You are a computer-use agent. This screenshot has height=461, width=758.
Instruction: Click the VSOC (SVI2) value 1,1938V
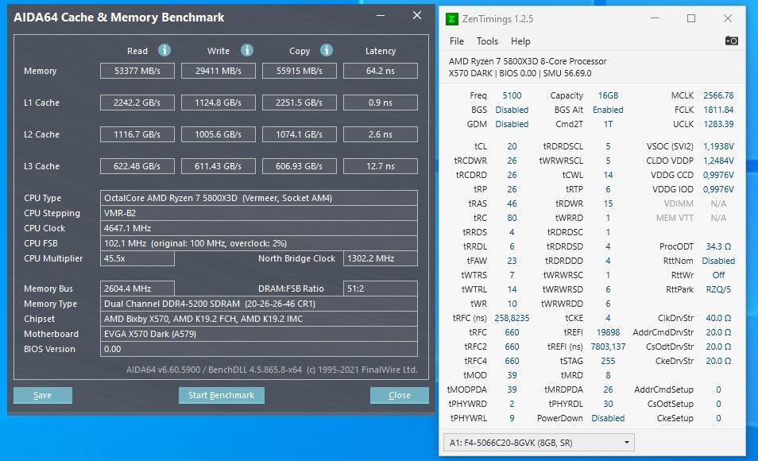click(718, 146)
